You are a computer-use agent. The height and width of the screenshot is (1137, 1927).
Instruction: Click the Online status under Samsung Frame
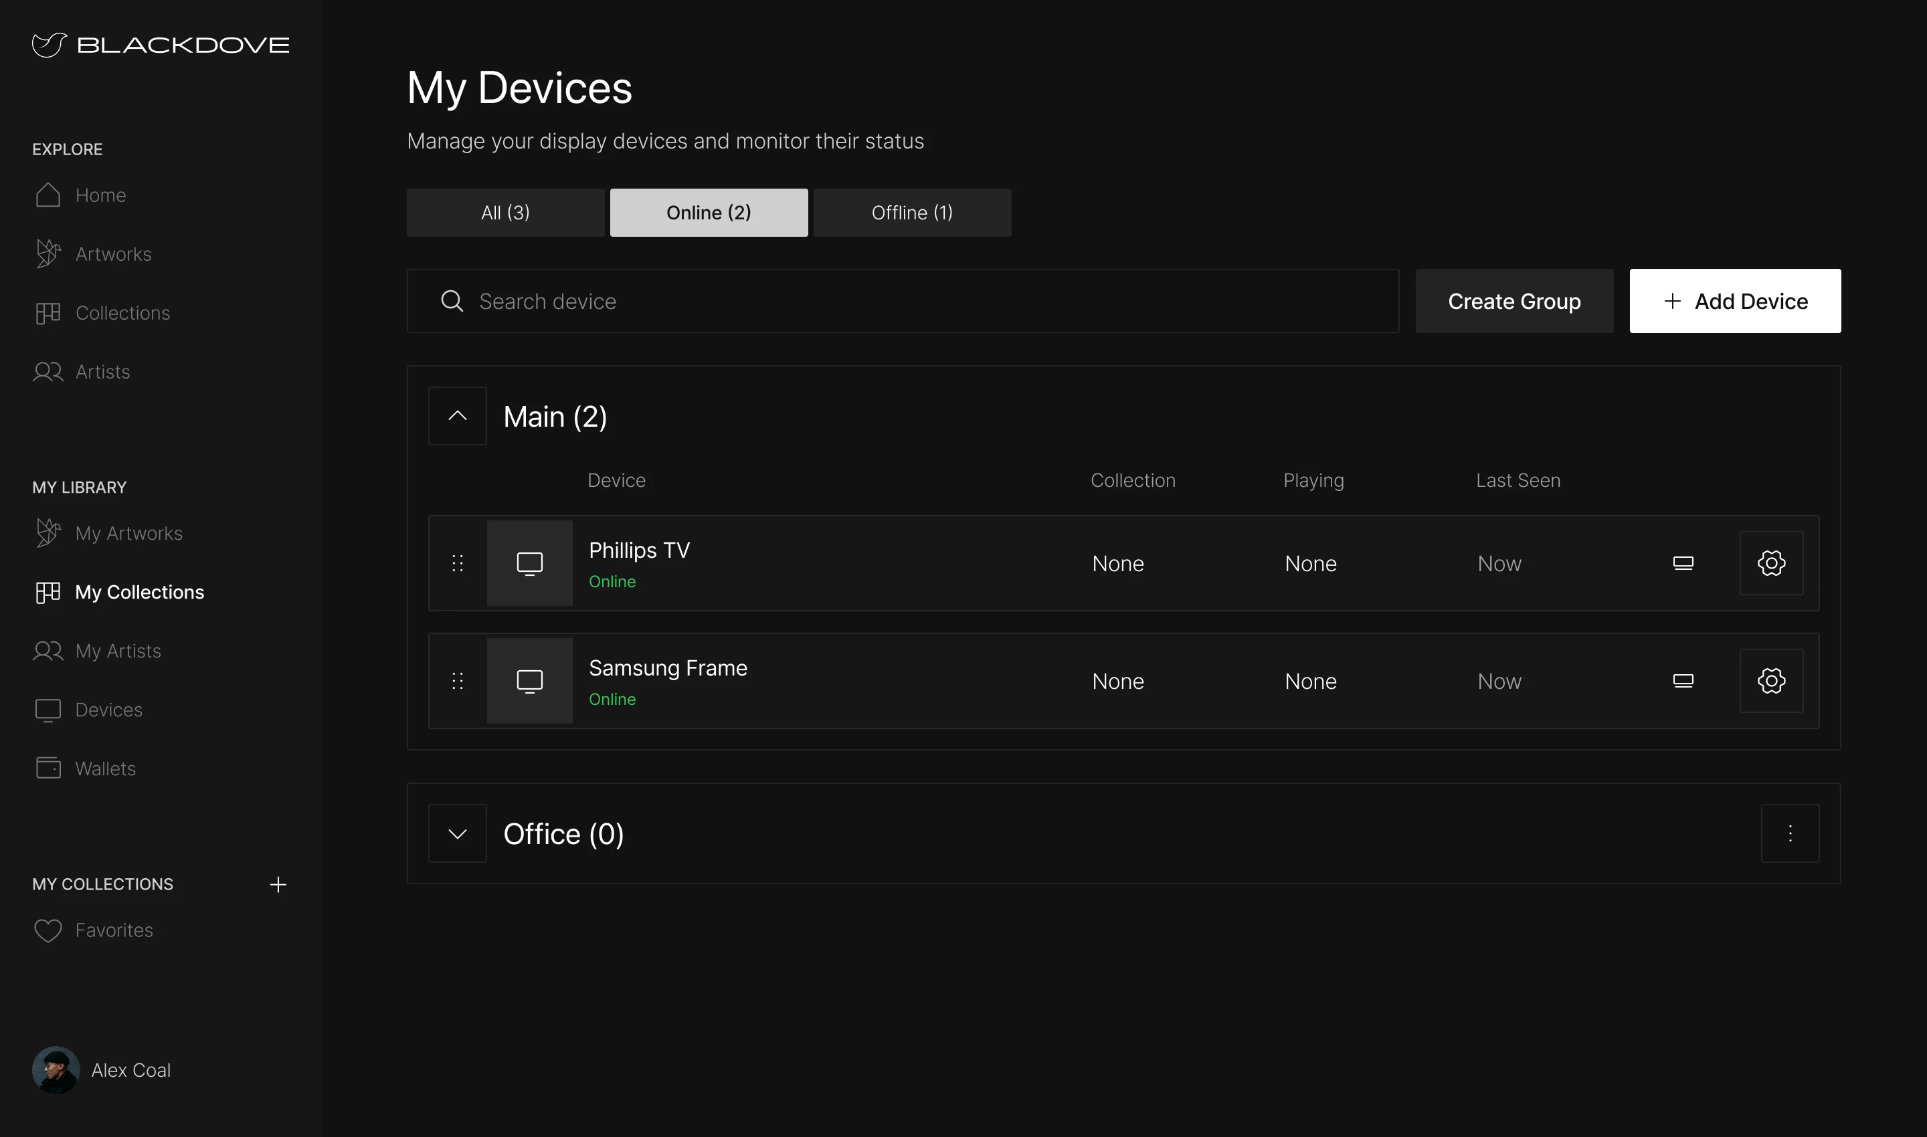coord(612,700)
